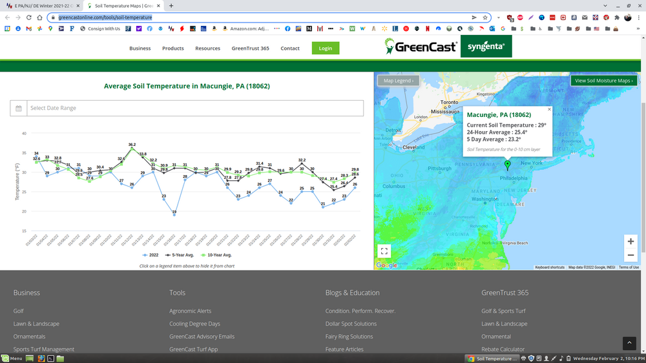Open the Linux Mint Menu
This screenshot has height=363, width=646.
[x=12, y=358]
